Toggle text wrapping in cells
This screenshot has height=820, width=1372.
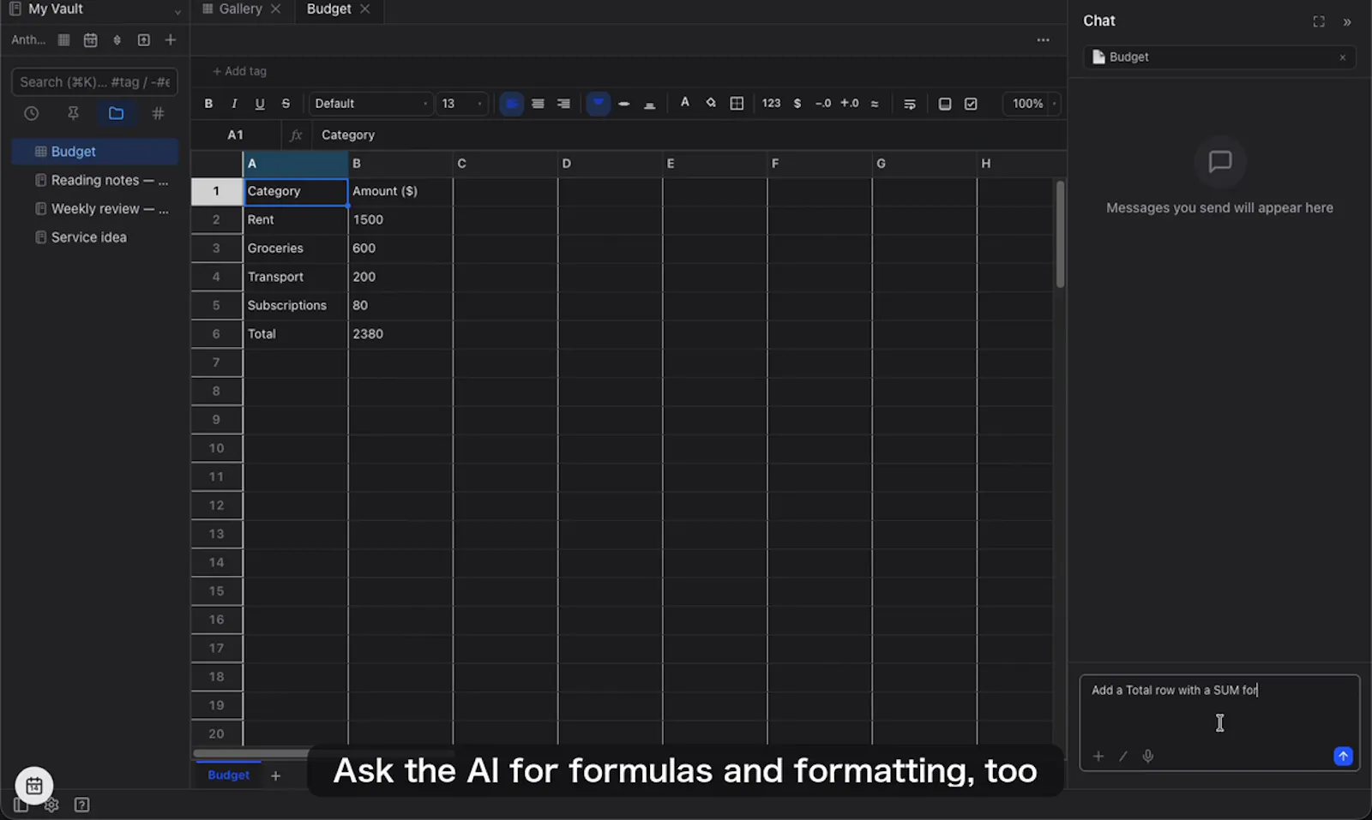point(910,104)
